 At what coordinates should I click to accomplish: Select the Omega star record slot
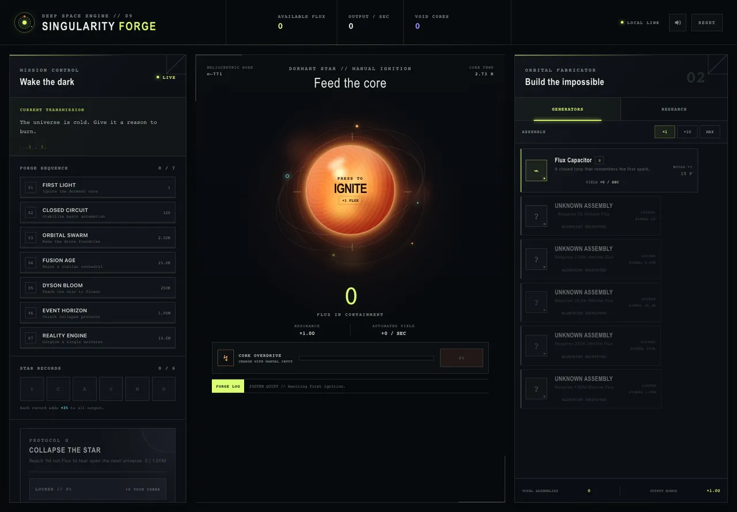point(164,389)
